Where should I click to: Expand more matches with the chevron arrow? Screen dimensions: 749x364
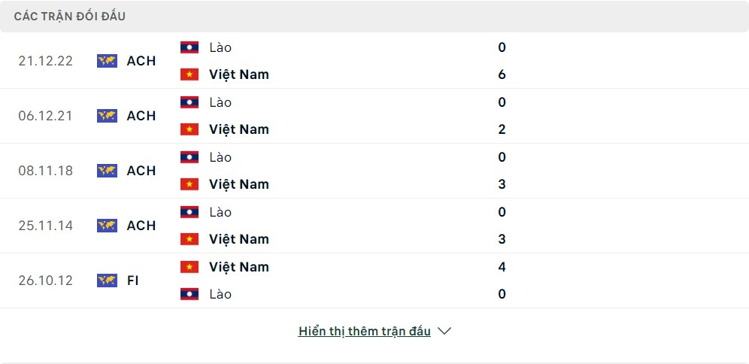[x=444, y=331]
